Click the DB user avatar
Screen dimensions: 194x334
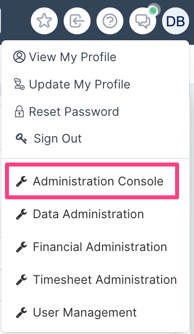176,21
